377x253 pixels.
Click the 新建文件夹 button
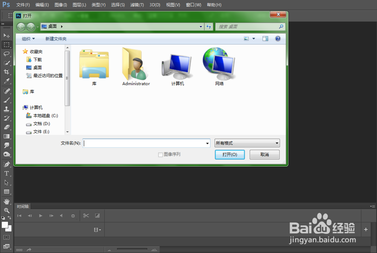click(56, 39)
